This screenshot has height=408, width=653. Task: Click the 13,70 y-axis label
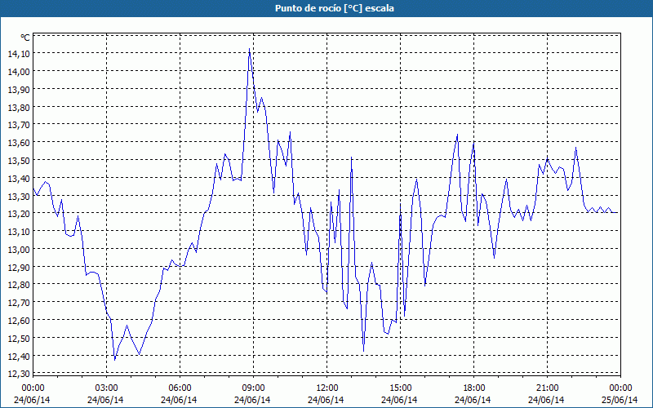[x=19, y=125]
